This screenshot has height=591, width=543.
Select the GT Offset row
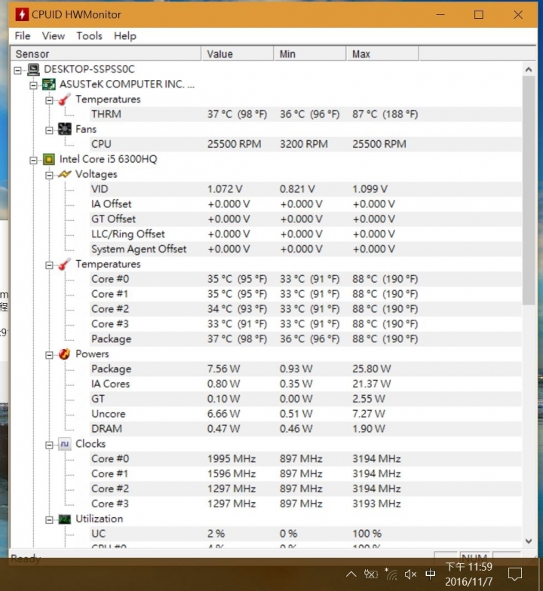[305, 219]
